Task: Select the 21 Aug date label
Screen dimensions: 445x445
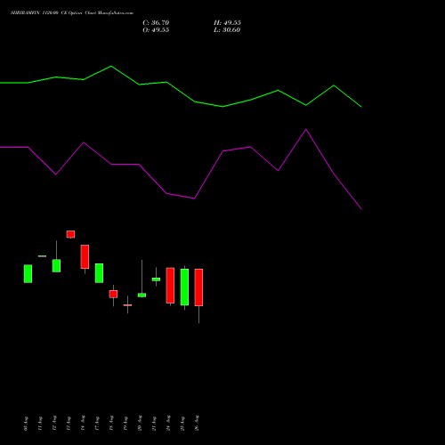Action: tap(154, 424)
